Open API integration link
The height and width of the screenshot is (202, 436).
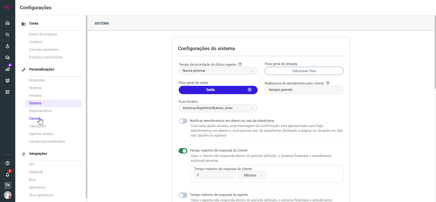[x=32, y=164]
